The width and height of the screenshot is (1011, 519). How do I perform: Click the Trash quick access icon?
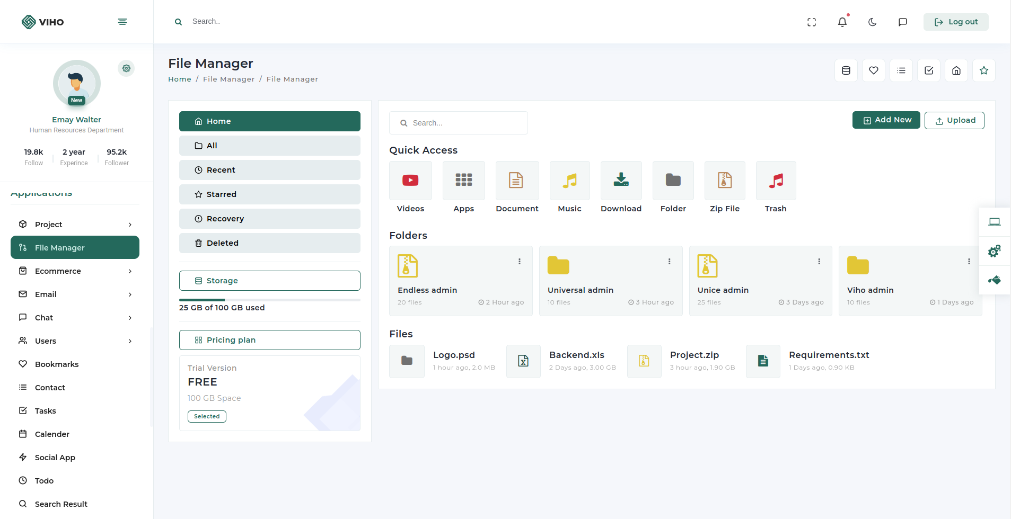(x=776, y=181)
